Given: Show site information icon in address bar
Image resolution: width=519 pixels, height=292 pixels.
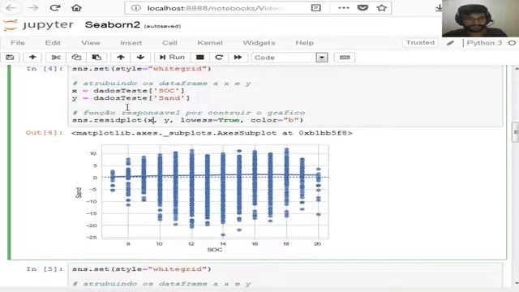Looking at the screenshot, I should pos(135,8).
